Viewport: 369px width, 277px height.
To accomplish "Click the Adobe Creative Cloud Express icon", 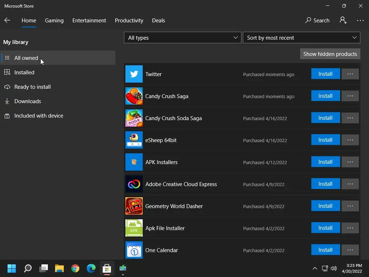I will [134, 184].
